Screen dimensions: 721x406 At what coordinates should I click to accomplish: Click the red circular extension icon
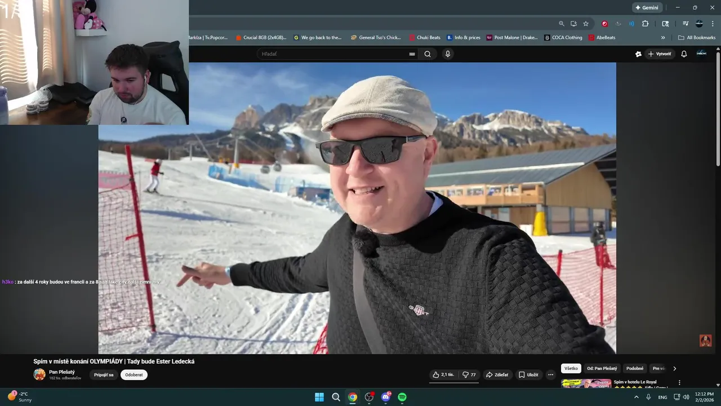(604, 24)
